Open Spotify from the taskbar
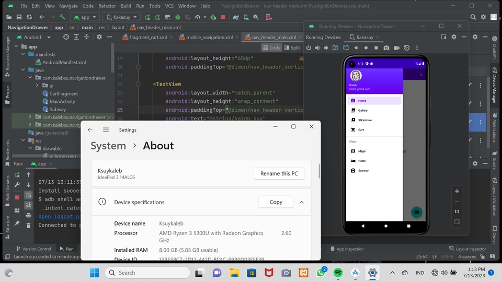 point(337,273)
